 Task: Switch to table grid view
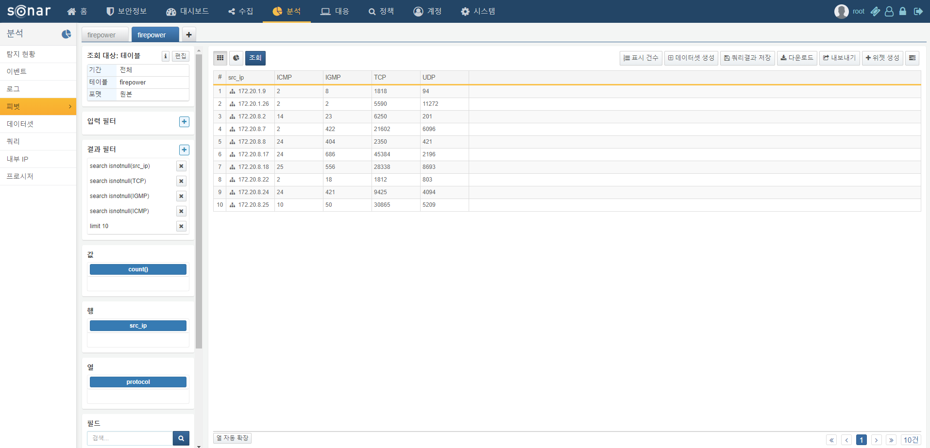[220, 58]
